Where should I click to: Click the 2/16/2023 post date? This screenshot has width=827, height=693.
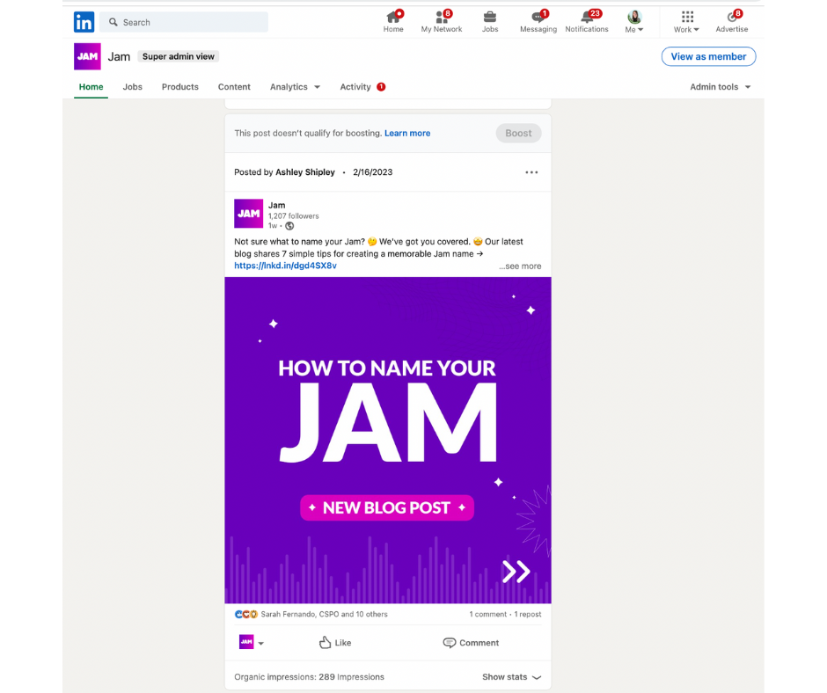point(372,172)
